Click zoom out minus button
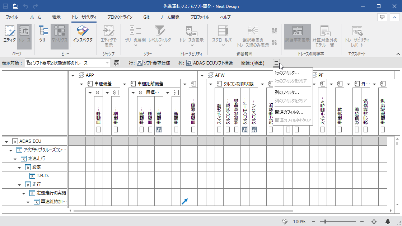The image size is (402, 226). point(313,221)
